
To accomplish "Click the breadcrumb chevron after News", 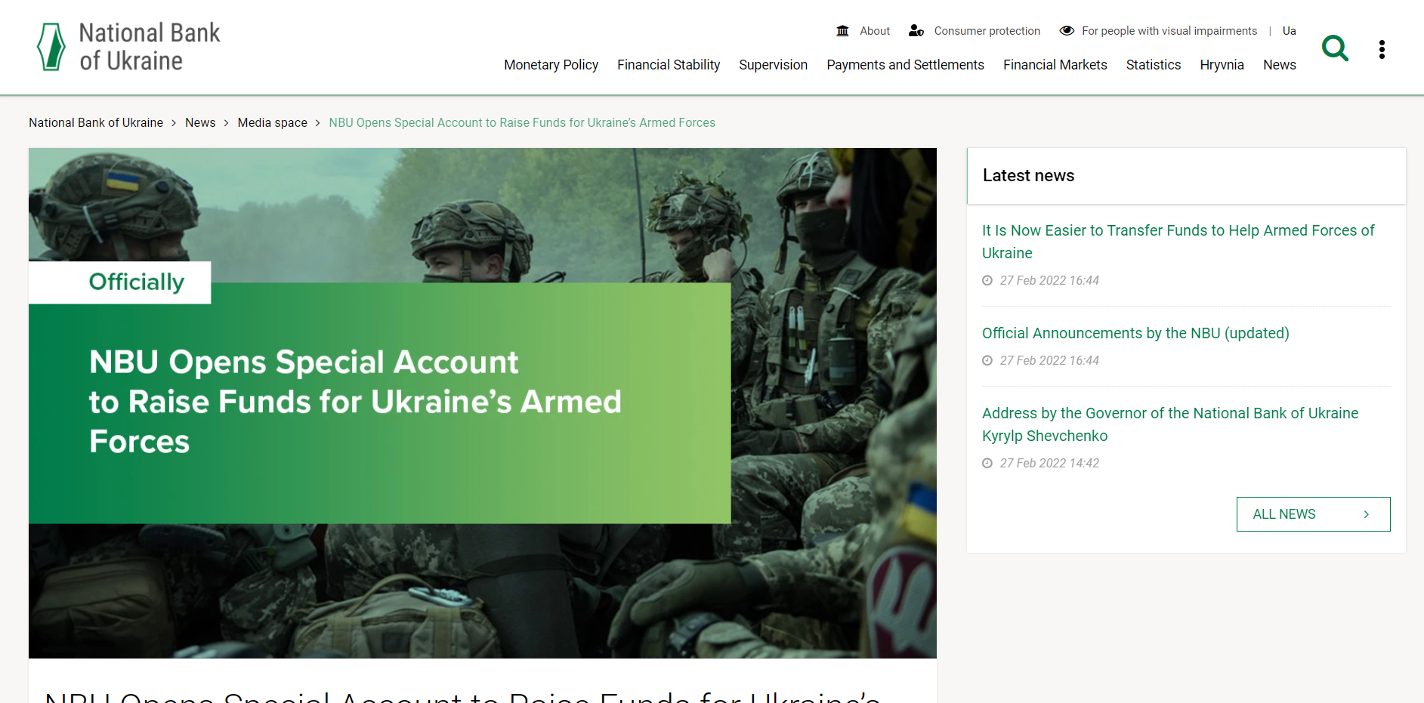I will [226, 123].
